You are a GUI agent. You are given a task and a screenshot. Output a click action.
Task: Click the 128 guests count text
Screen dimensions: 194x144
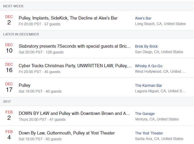(54, 52)
